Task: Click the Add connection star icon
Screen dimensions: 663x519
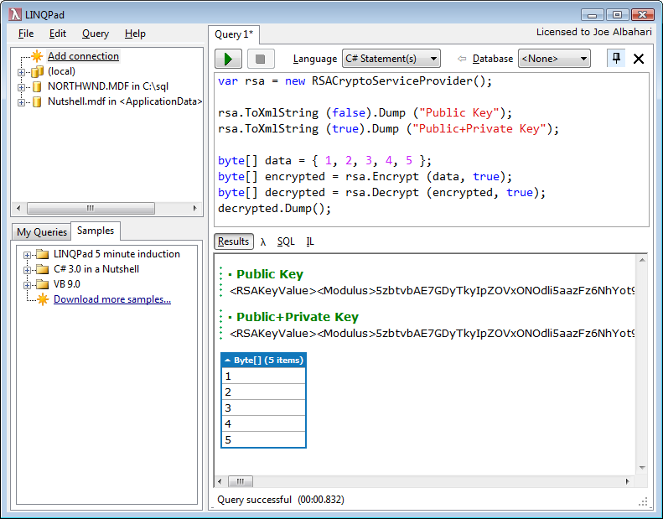Action: tap(37, 56)
